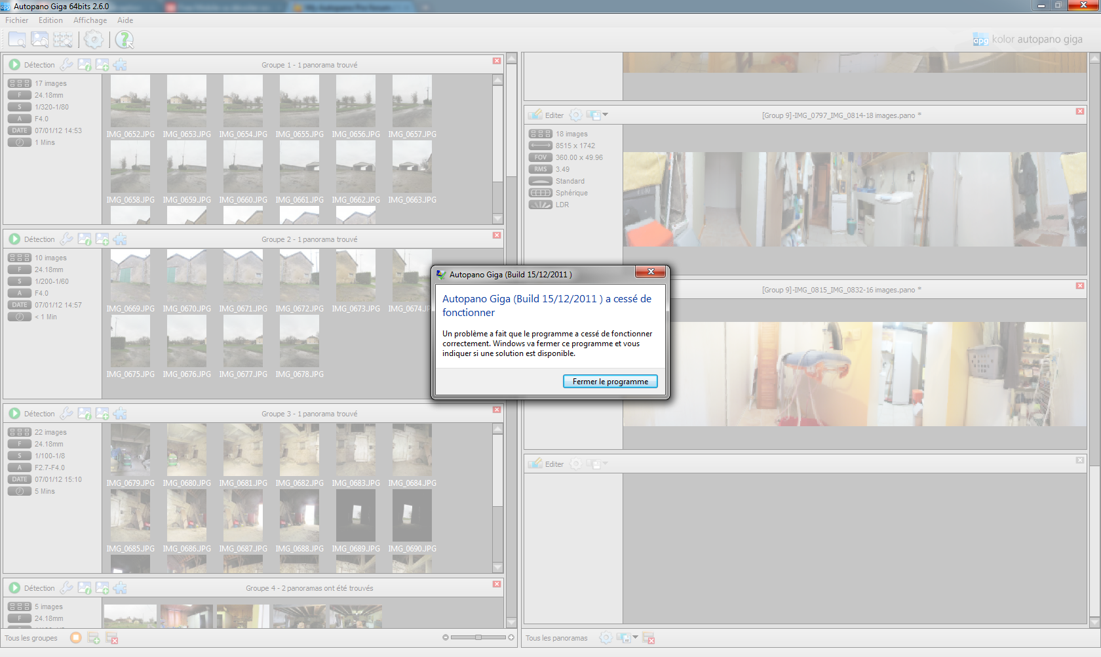The image size is (1101, 657).
Task: Remove all groups icon in bottom bar
Action: 112,637
